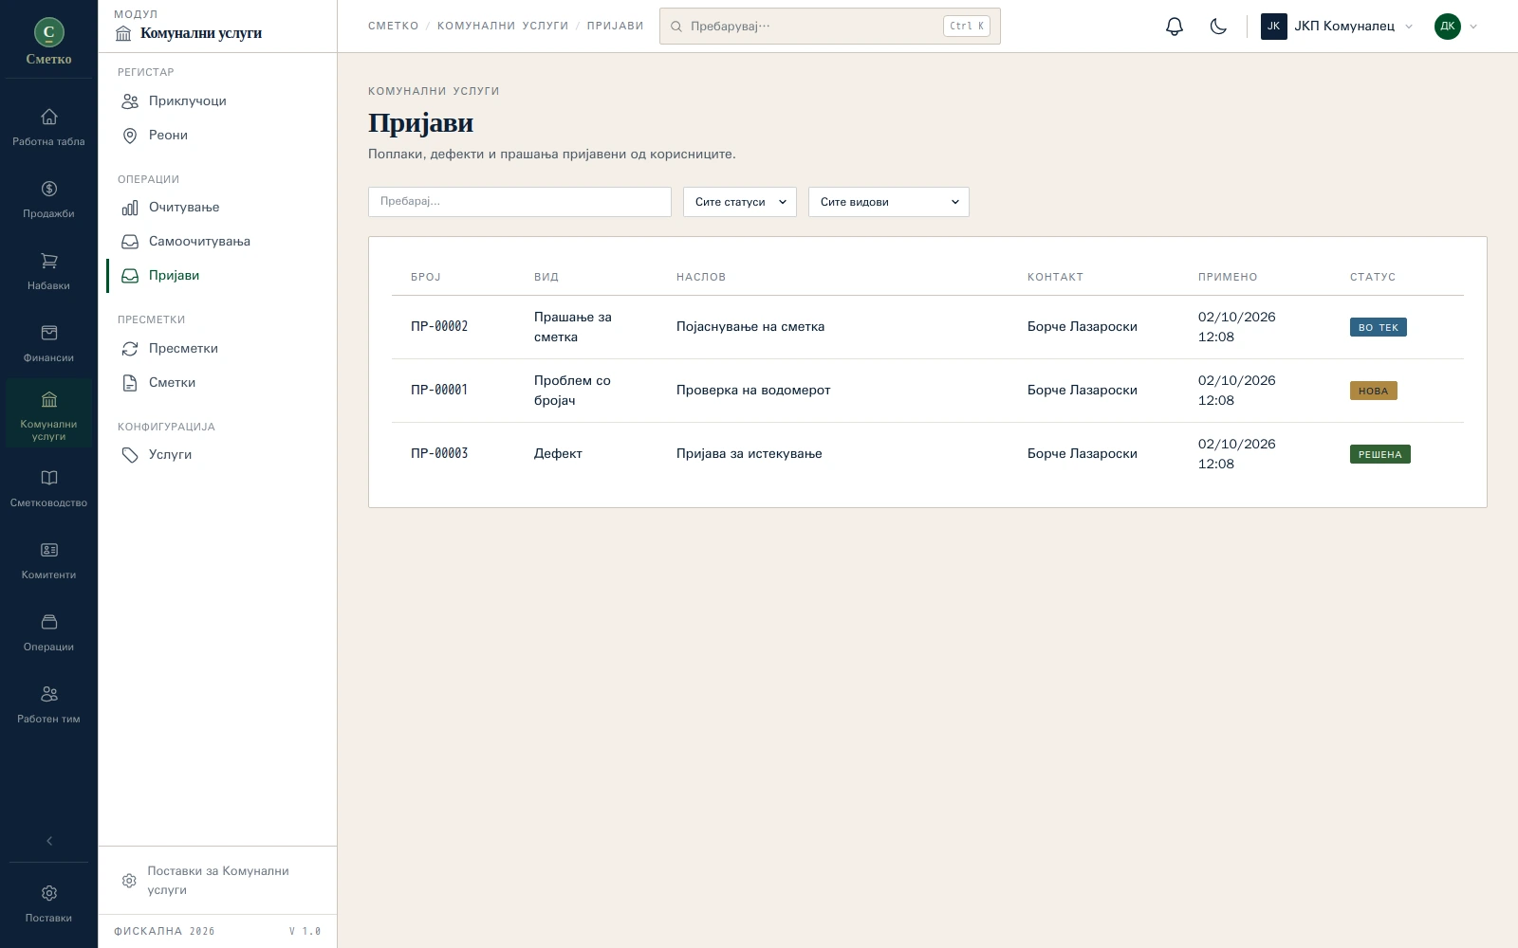
Task: Open Самоочитувања page
Action: (x=217, y=242)
